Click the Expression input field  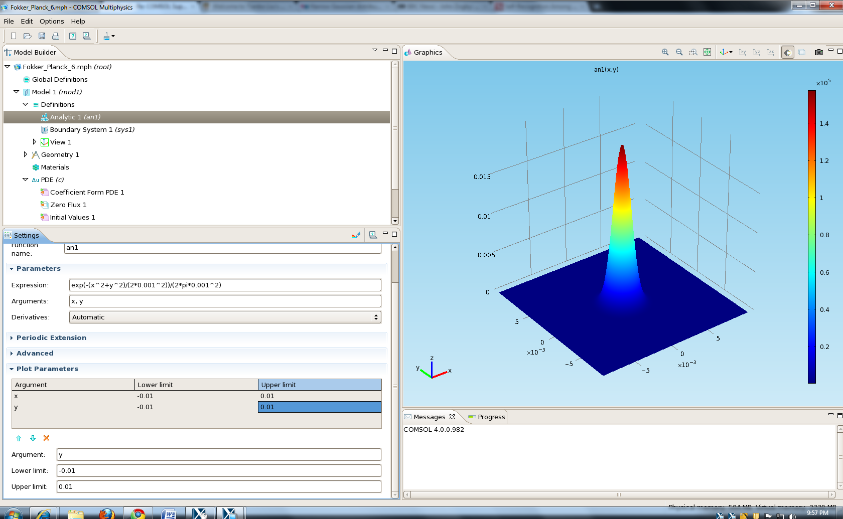point(225,285)
